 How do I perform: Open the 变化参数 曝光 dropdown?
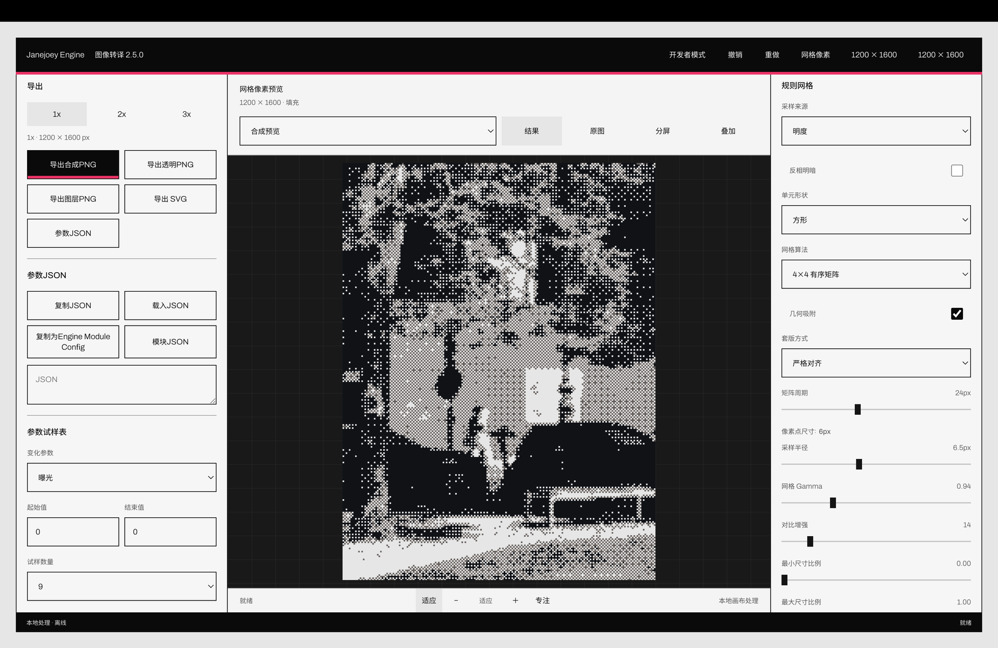coord(122,477)
